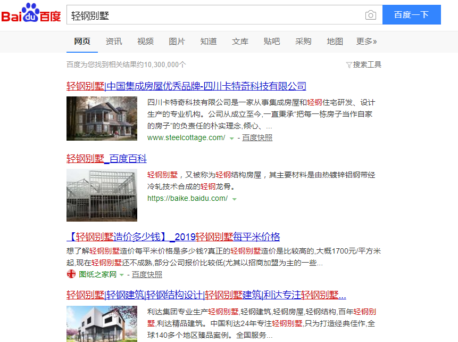Click https://baike.baidu.com/ URL
This screenshot has height=342, width=458.
pyautogui.click(x=187, y=198)
